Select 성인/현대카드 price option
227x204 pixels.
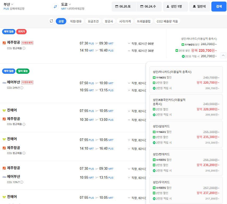pyautogui.click(x=186, y=162)
